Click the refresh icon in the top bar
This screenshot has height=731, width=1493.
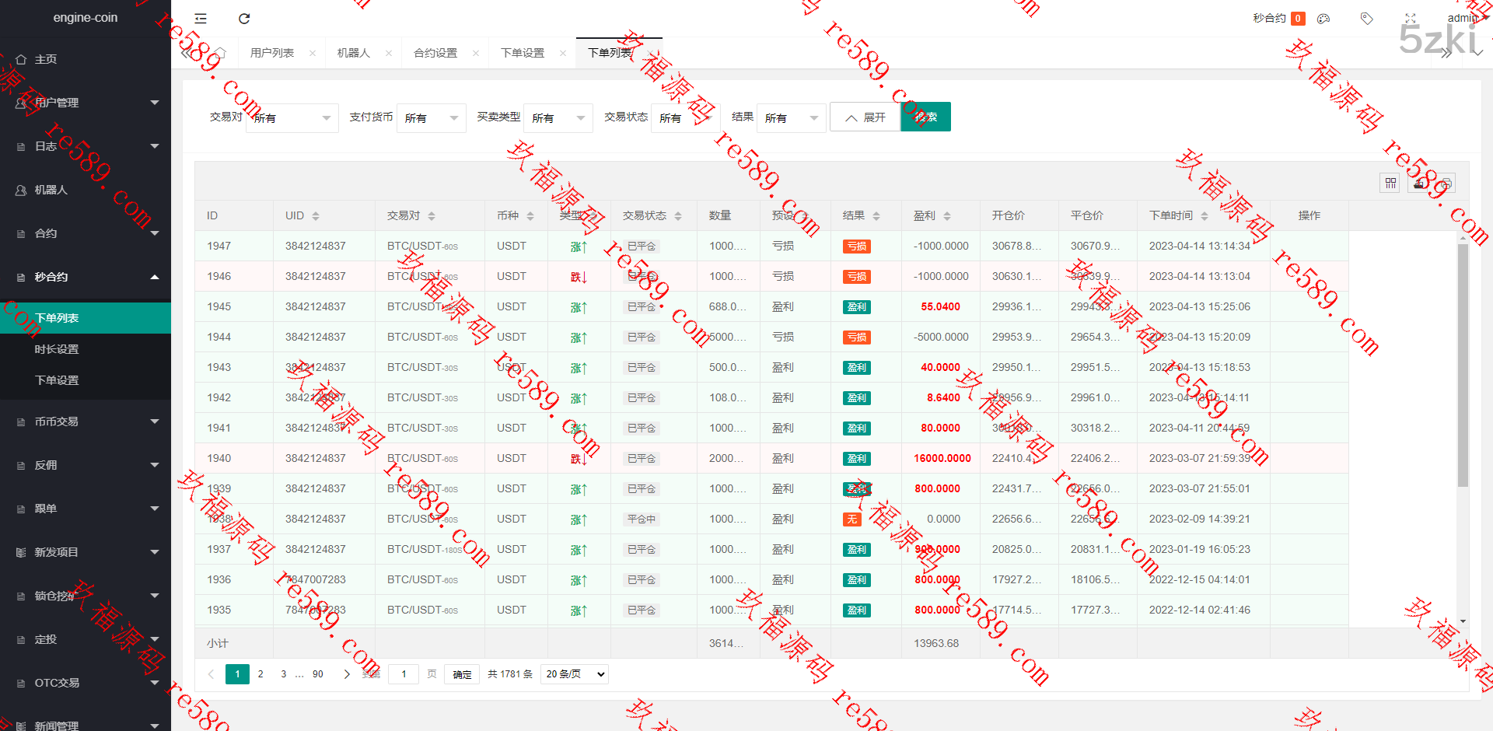click(244, 19)
